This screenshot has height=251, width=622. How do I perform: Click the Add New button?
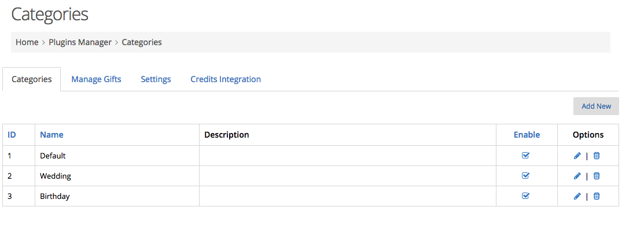[596, 106]
